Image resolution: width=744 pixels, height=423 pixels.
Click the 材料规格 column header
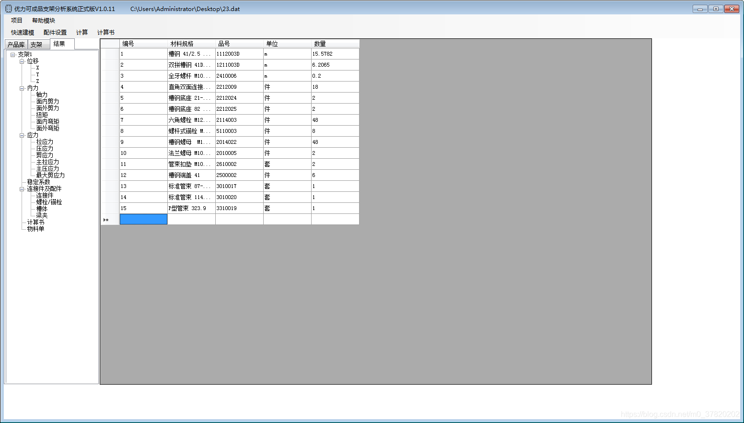191,44
